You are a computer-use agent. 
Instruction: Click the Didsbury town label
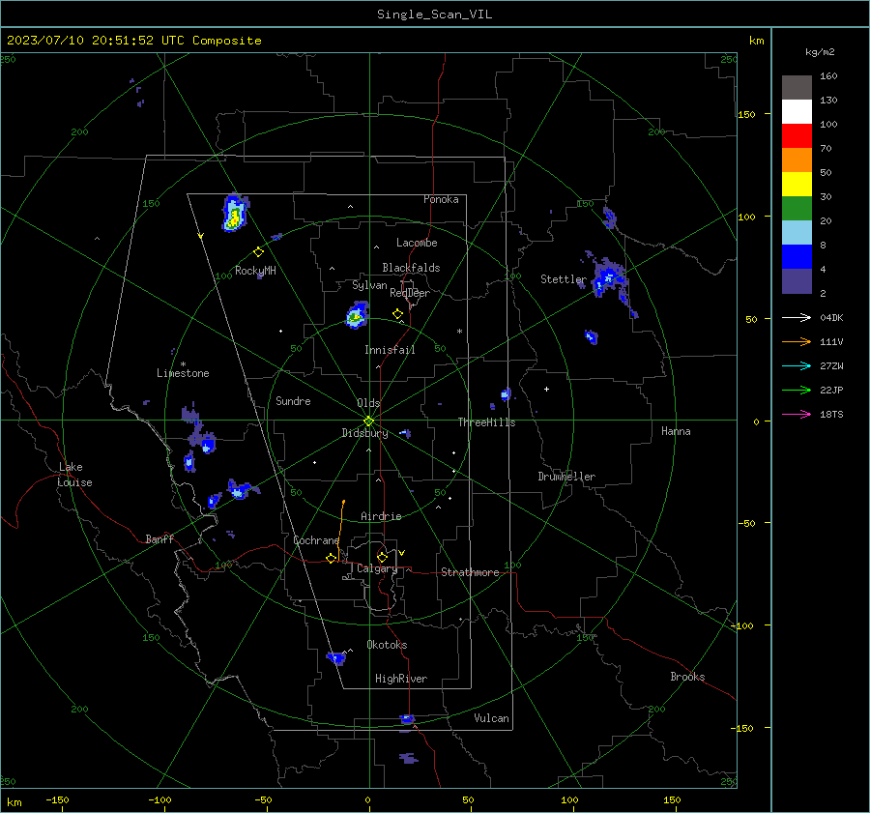click(x=364, y=433)
